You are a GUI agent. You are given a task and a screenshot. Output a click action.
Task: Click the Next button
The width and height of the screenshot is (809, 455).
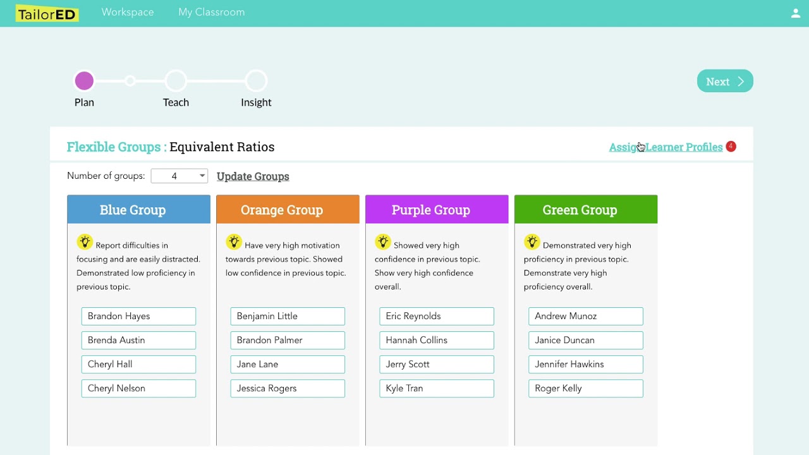[725, 82]
